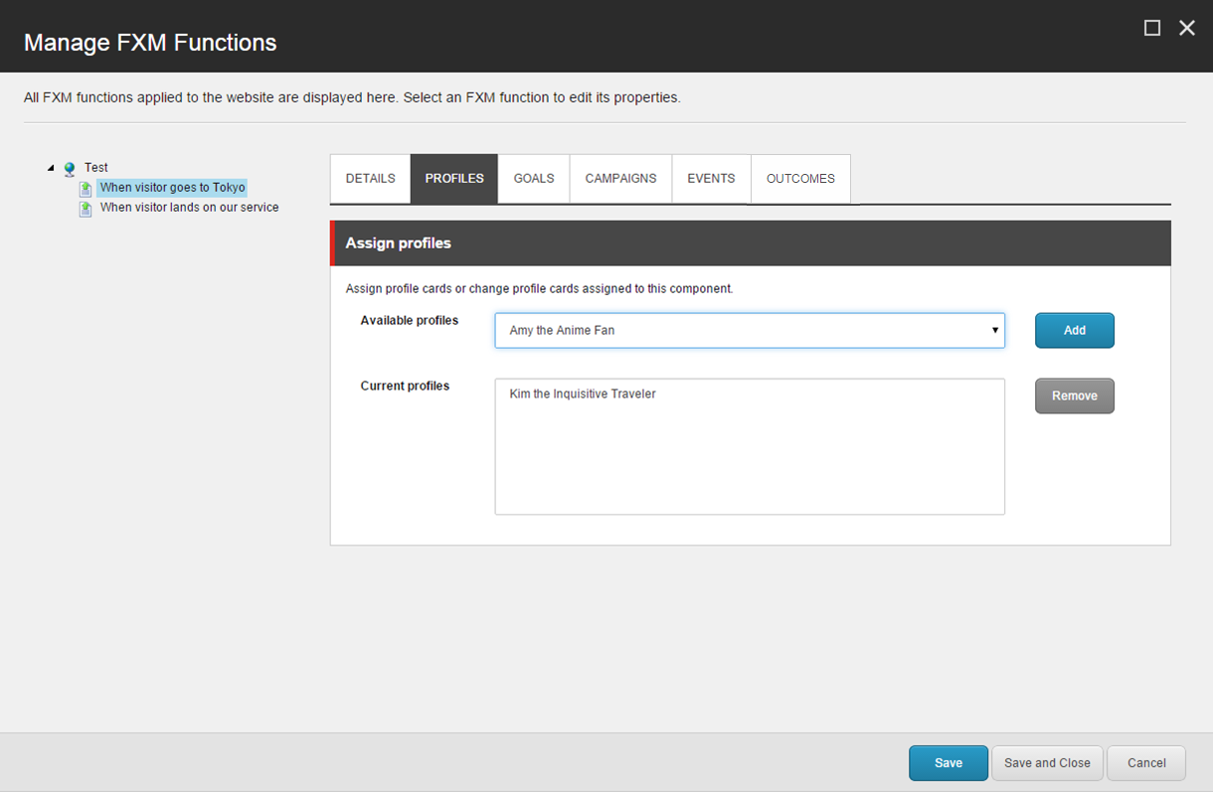This screenshot has width=1213, height=792.
Task: Select 'When visitor lands on our service' in the tree
Action: (x=189, y=209)
